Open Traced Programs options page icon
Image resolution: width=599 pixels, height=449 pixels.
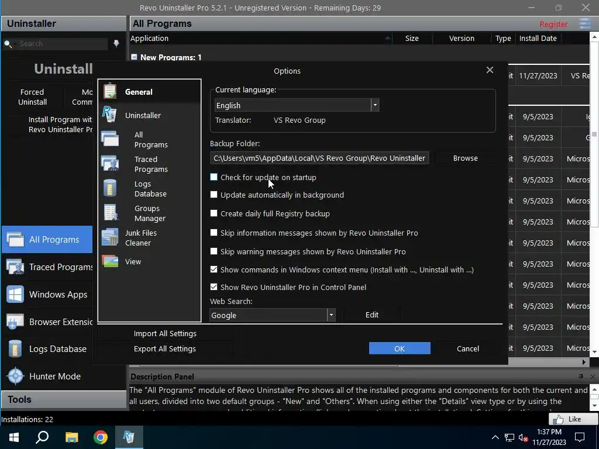110,164
